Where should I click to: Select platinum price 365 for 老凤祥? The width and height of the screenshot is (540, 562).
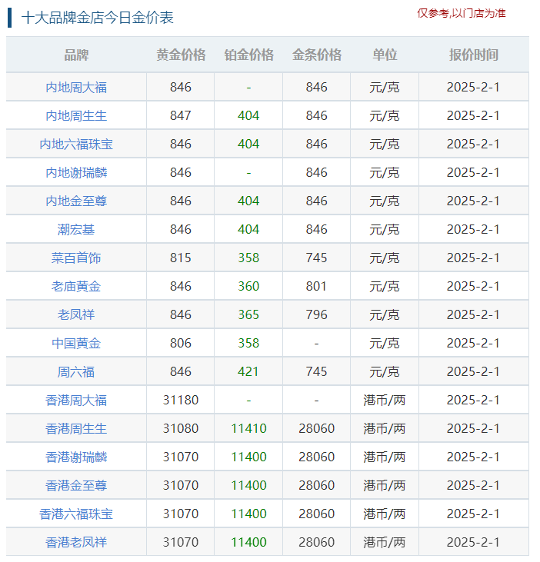pos(248,314)
